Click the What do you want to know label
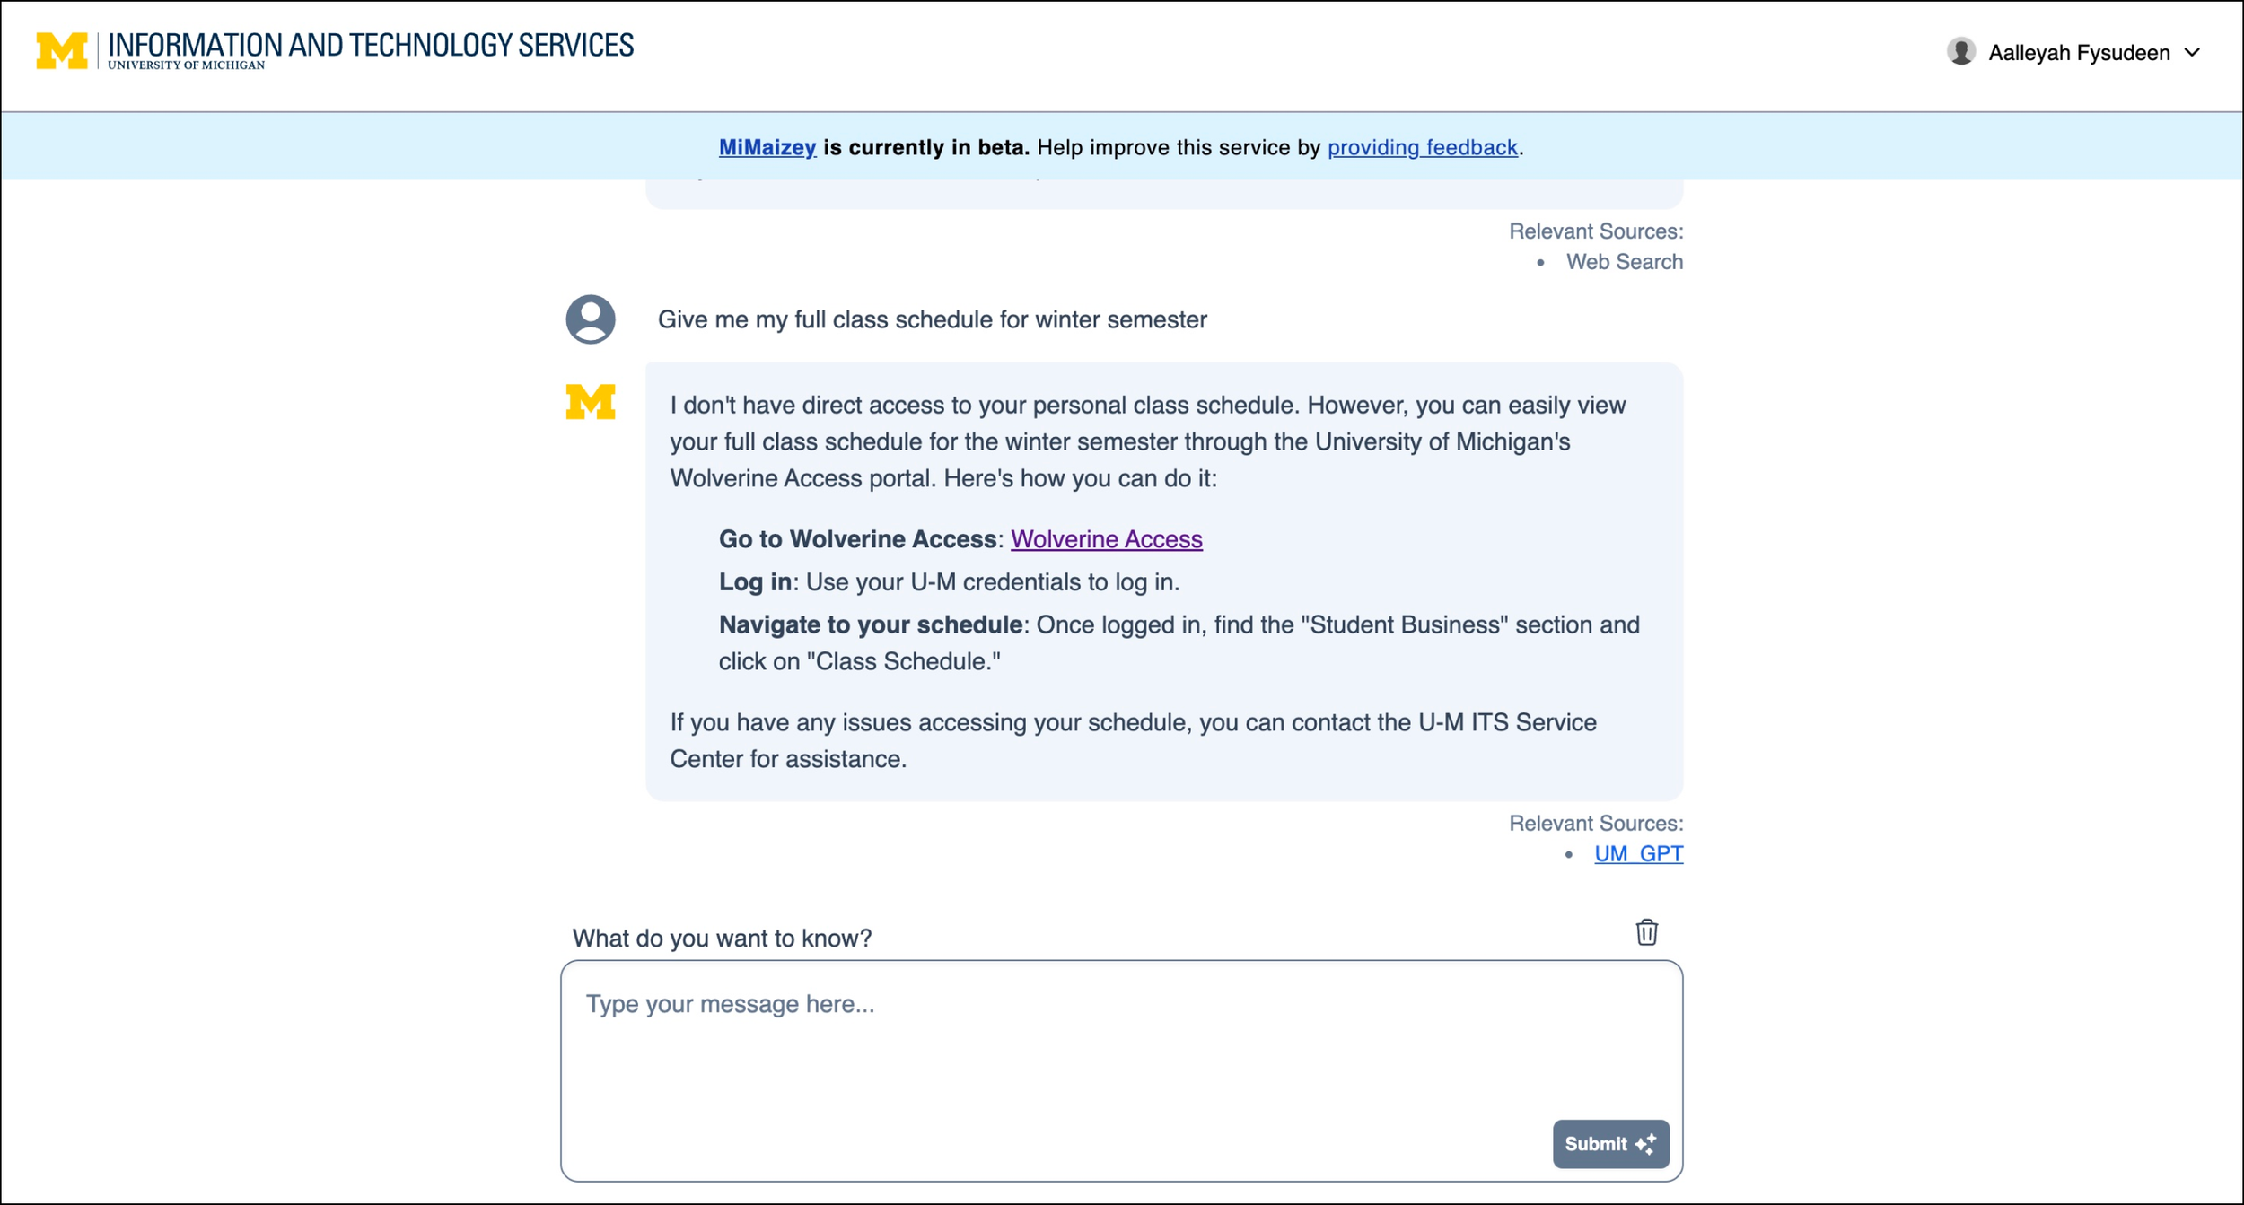 [722, 939]
